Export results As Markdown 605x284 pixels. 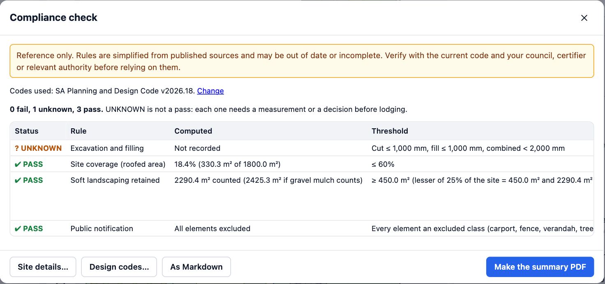click(196, 267)
